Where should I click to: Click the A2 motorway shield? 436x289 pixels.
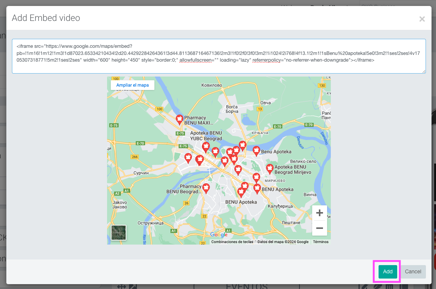pyautogui.click(x=117, y=193)
